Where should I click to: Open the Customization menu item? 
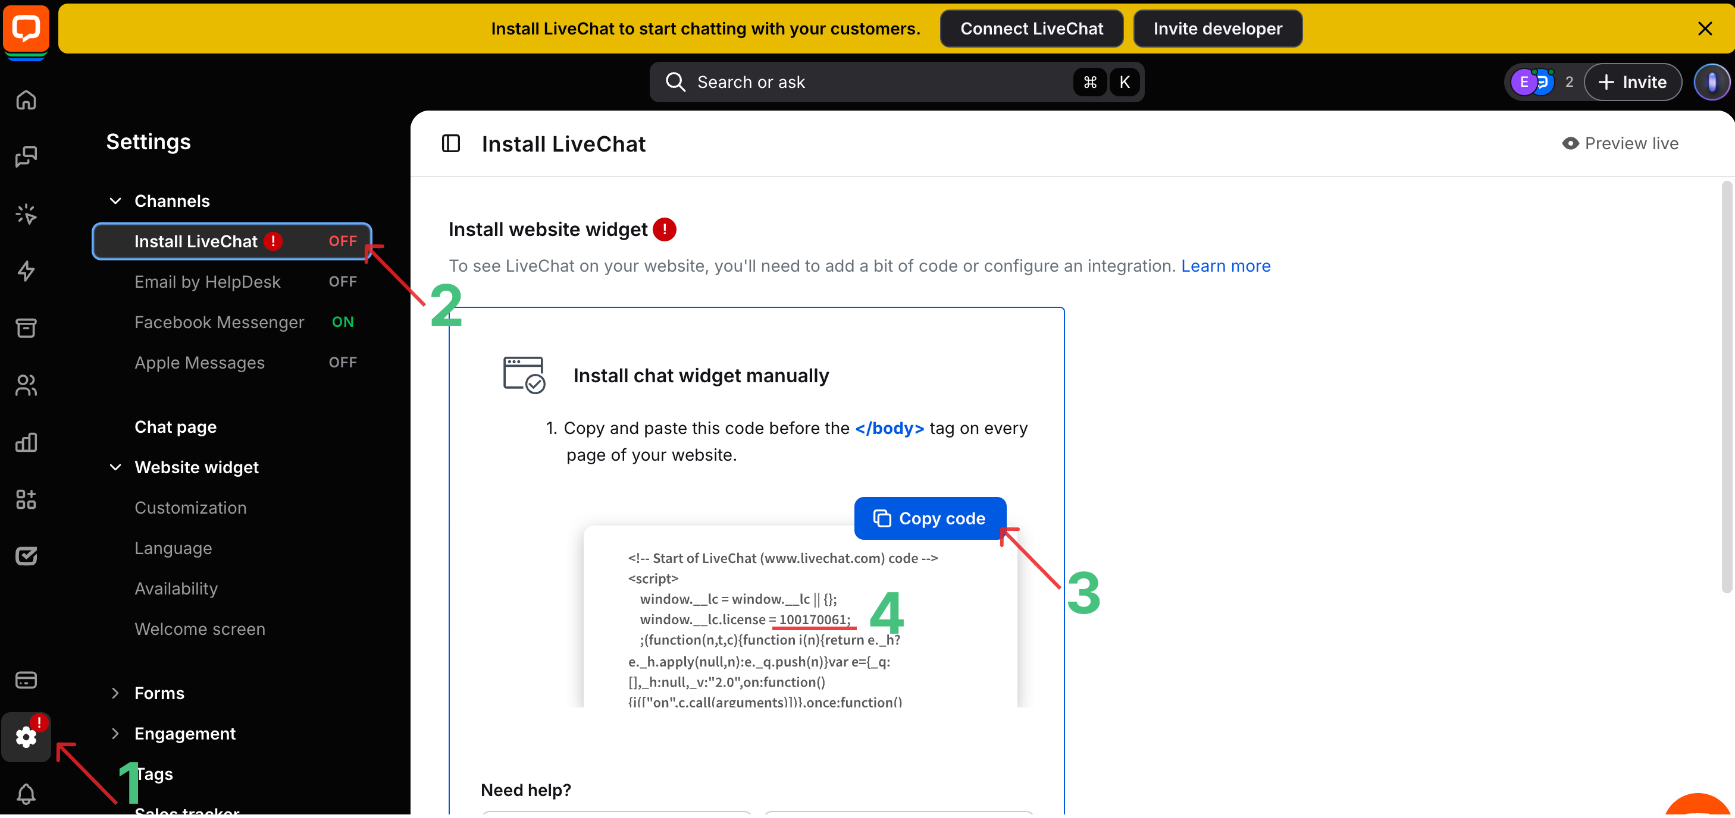[x=190, y=508]
